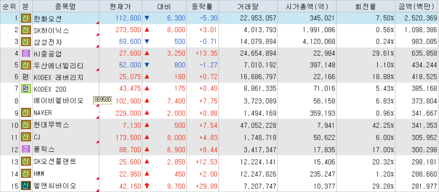Click the 신 badge beside HMM

point(25,174)
